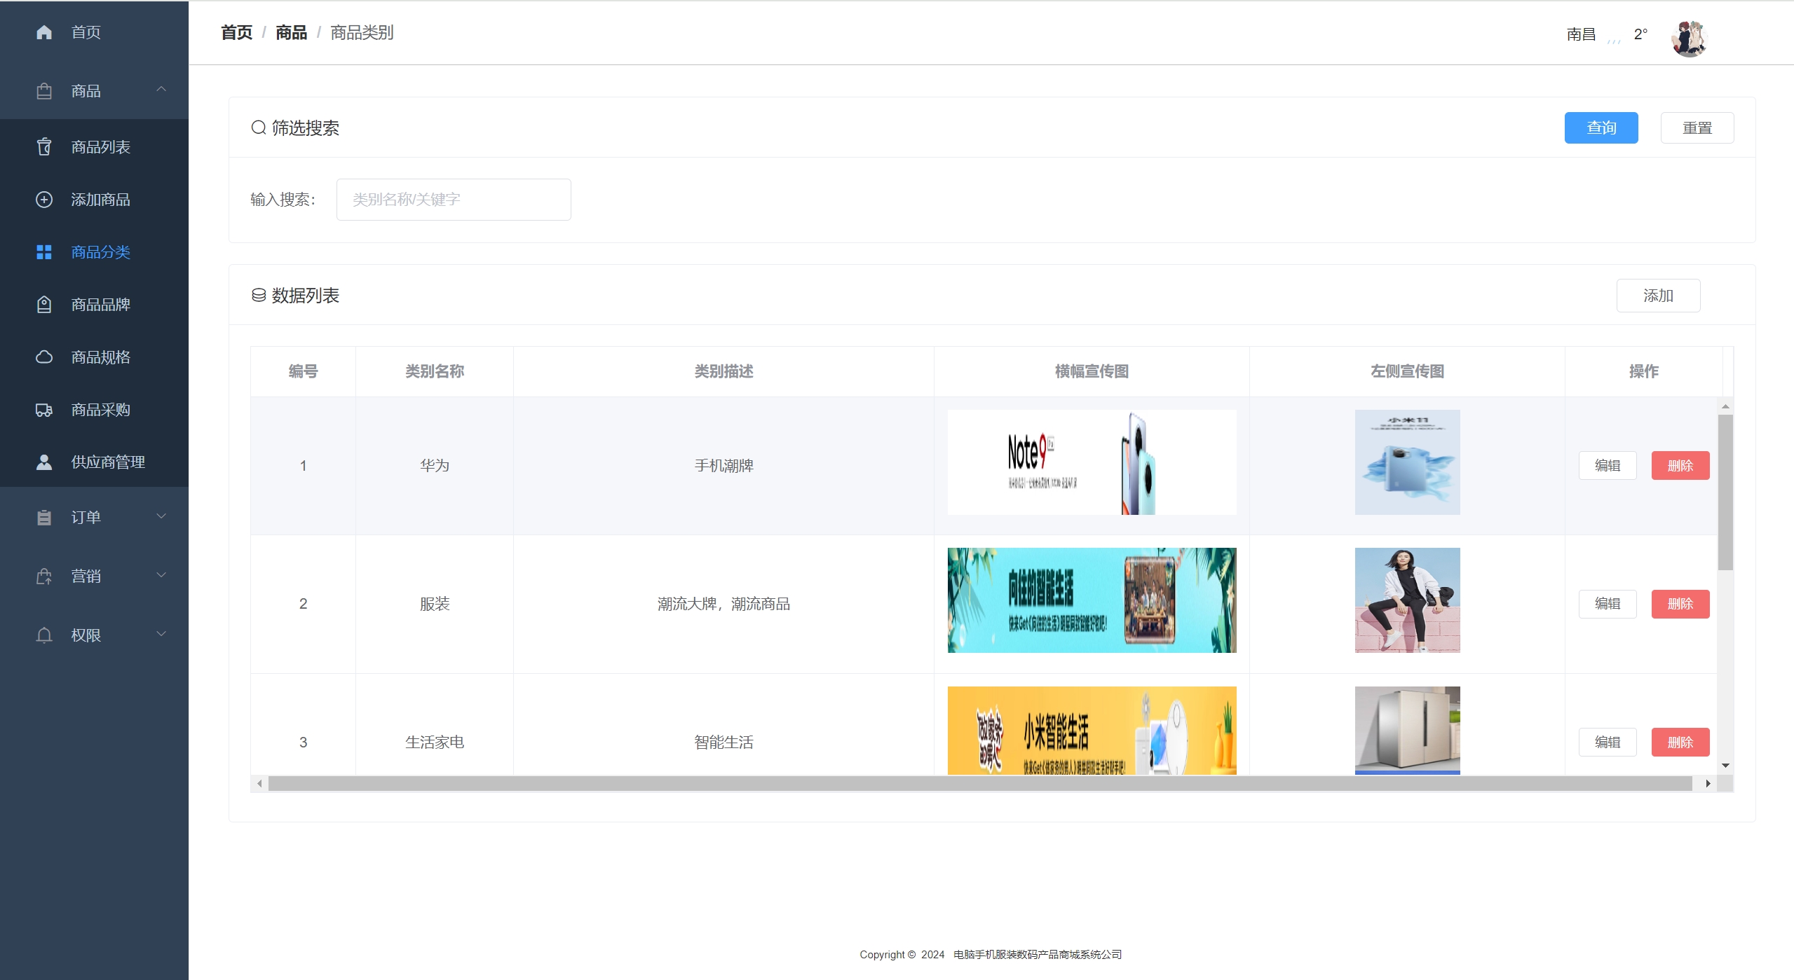Screen dimensions: 1794x980
Task: Click the 供应商管理 person icon
Action: (44, 462)
